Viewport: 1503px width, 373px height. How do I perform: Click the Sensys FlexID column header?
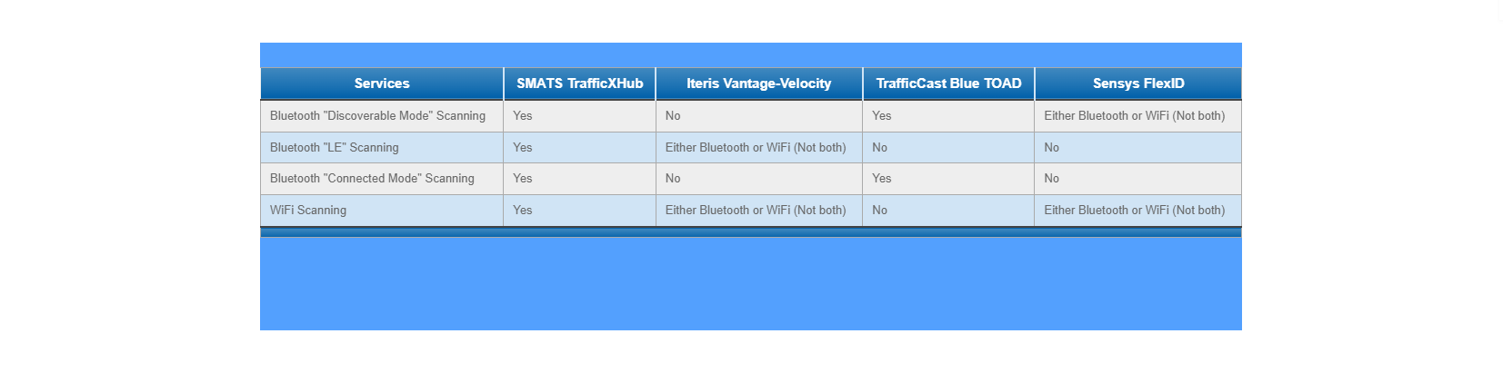(x=1138, y=83)
